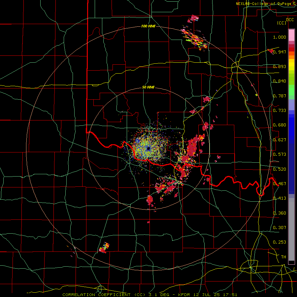Click the DCC product label
Screen dimensions: 297x297
(290, 20)
